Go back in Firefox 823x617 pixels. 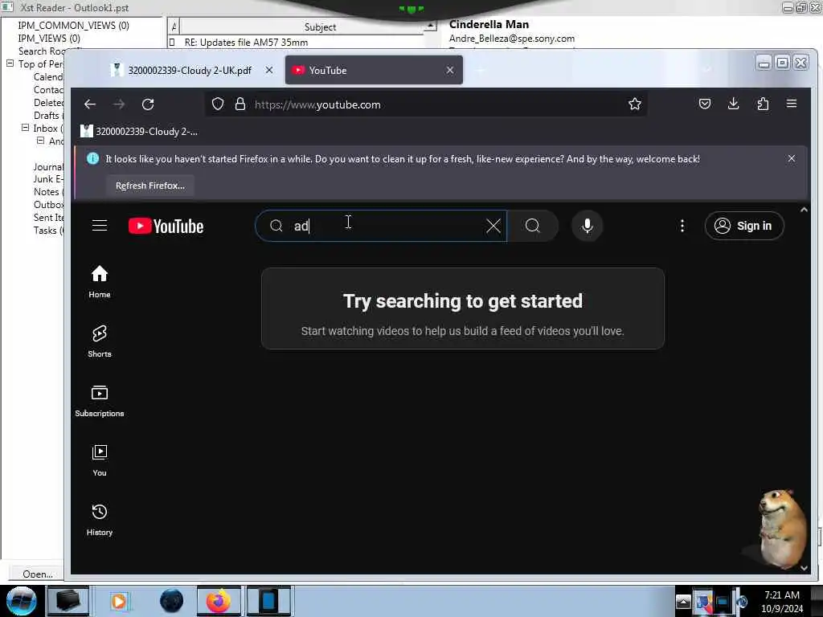90,104
